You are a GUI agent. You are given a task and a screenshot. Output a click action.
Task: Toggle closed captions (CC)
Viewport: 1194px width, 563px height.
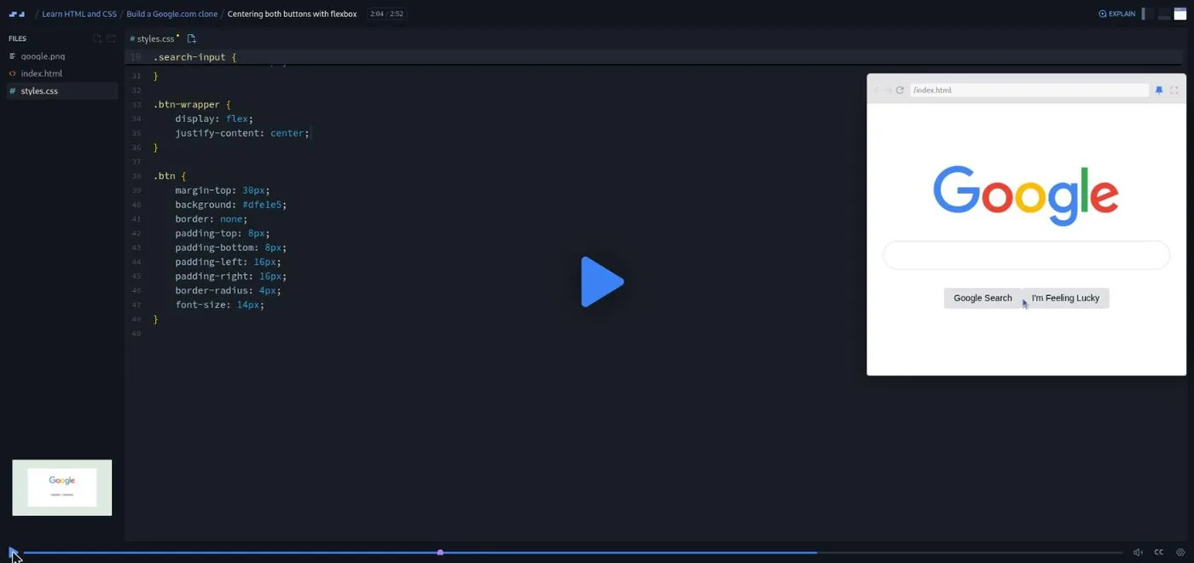tap(1159, 553)
